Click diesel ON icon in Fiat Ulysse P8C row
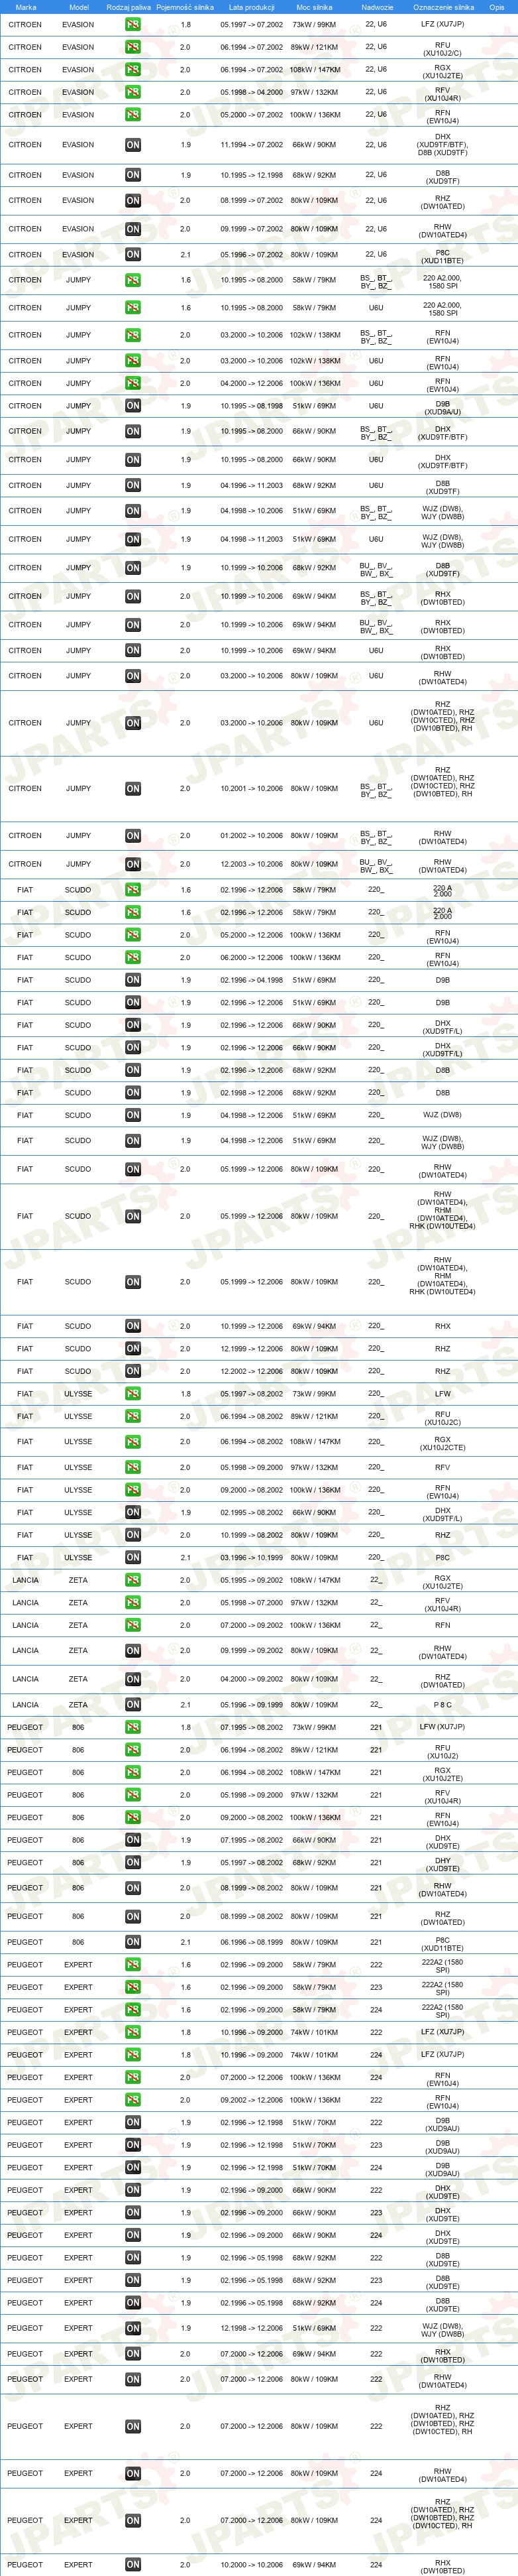Image resolution: width=518 pixels, height=2576 pixels. [x=132, y=1558]
